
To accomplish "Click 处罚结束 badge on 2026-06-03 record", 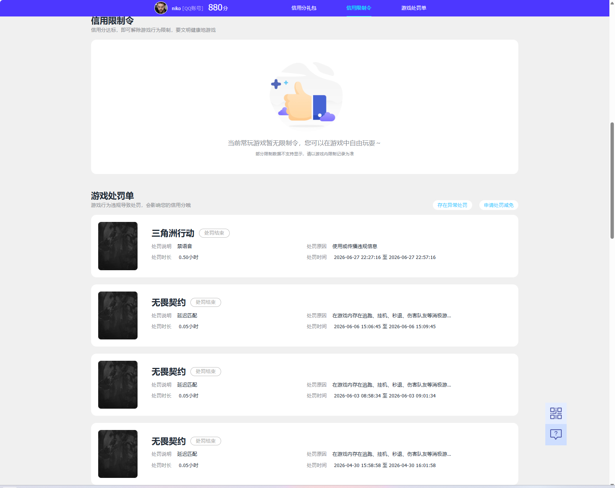I will point(206,372).
